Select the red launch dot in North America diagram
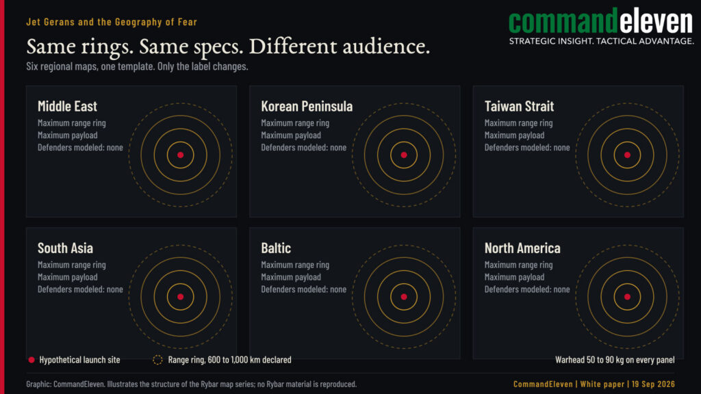 [x=627, y=297]
